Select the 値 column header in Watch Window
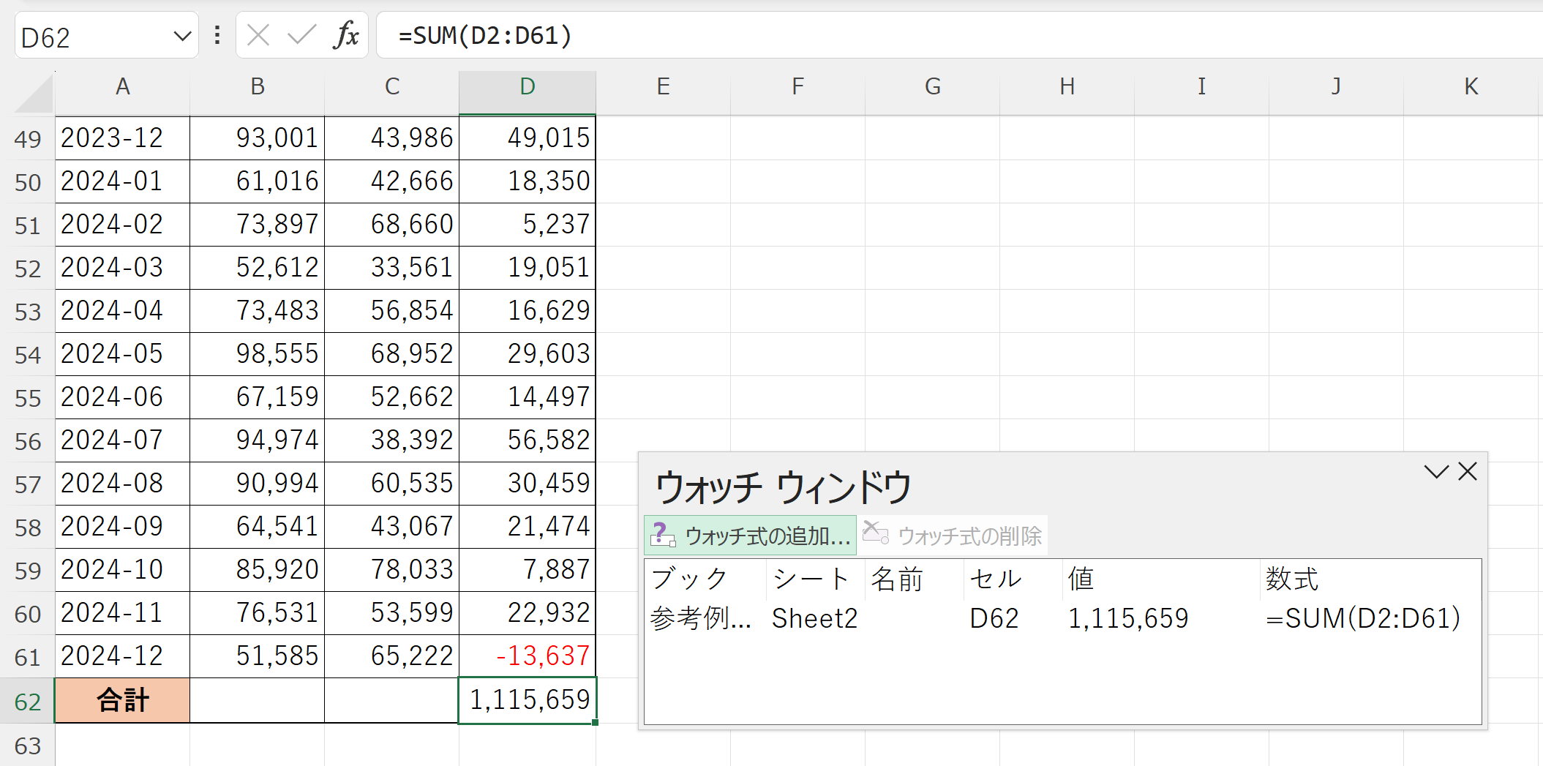This screenshot has width=1543, height=766. click(x=1081, y=579)
